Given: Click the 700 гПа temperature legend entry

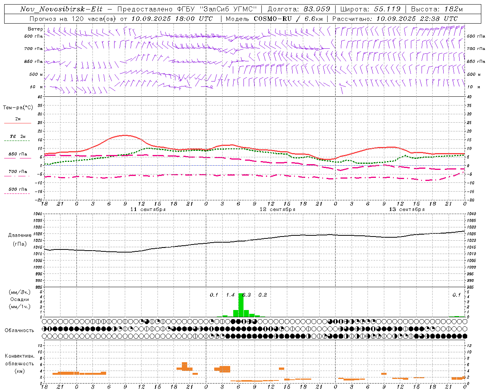Looking at the screenshot, I should pyautogui.click(x=18, y=174).
